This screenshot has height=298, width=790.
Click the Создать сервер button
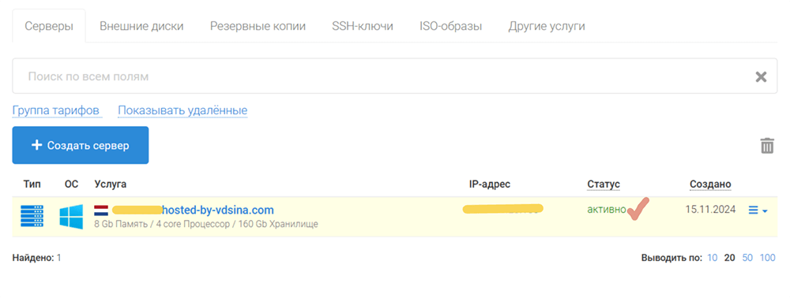tap(81, 145)
